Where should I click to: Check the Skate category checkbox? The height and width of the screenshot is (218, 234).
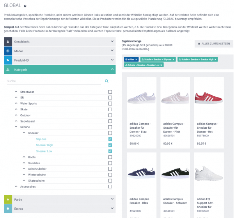pos(110,109)
